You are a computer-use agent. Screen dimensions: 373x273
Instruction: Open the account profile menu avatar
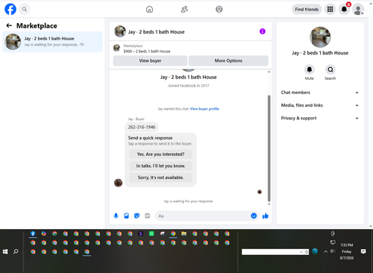(358, 10)
